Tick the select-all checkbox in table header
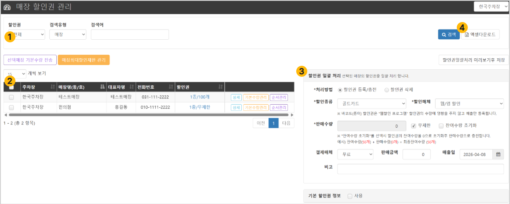 click(12, 87)
